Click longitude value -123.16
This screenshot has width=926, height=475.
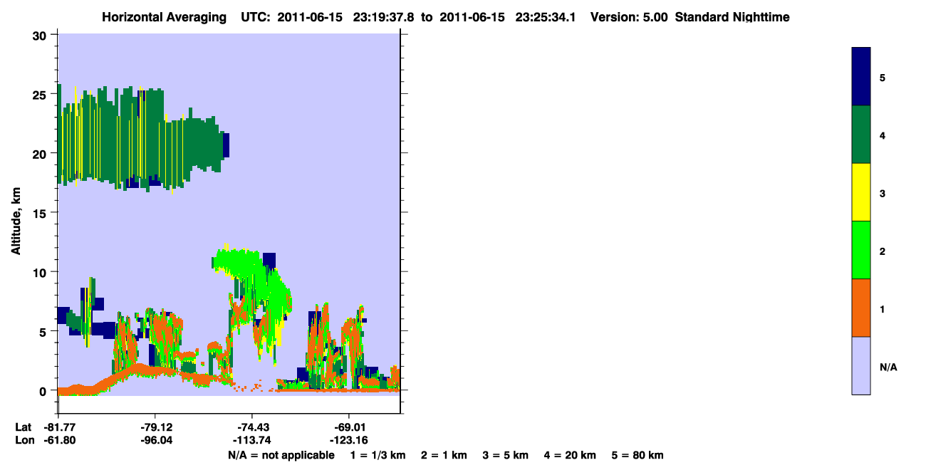coord(348,440)
